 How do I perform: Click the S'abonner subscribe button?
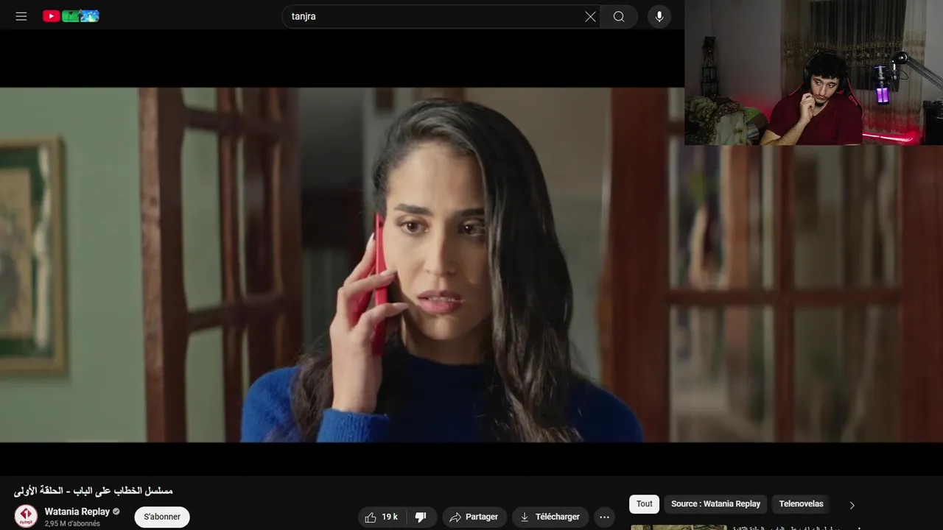coord(162,517)
